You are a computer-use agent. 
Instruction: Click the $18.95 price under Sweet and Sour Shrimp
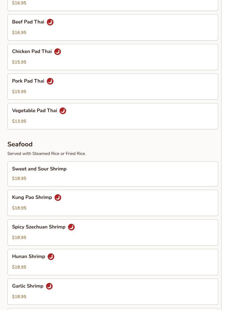(19, 178)
